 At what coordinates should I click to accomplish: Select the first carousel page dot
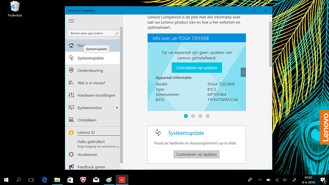186,116
